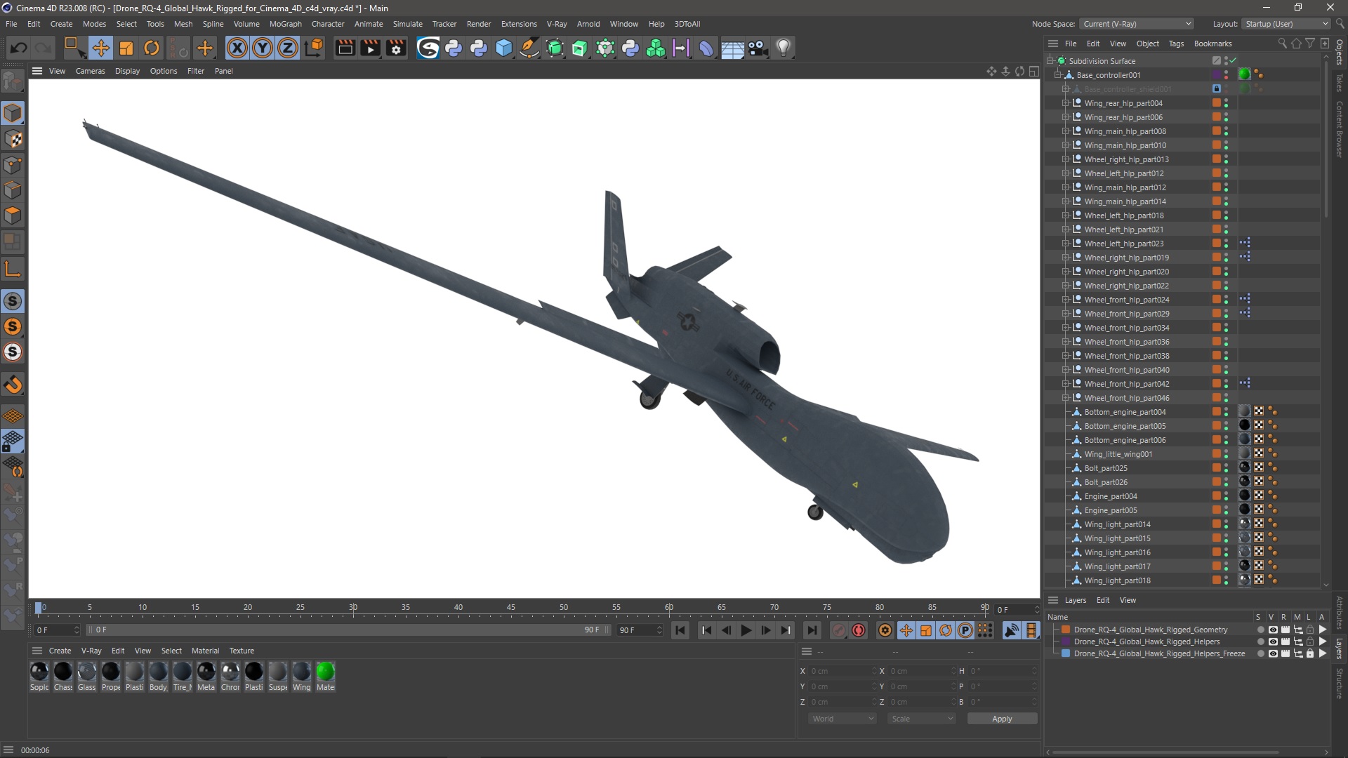Click the Render View clapperboard icon
The width and height of the screenshot is (1348, 758).
(x=345, y=48)
